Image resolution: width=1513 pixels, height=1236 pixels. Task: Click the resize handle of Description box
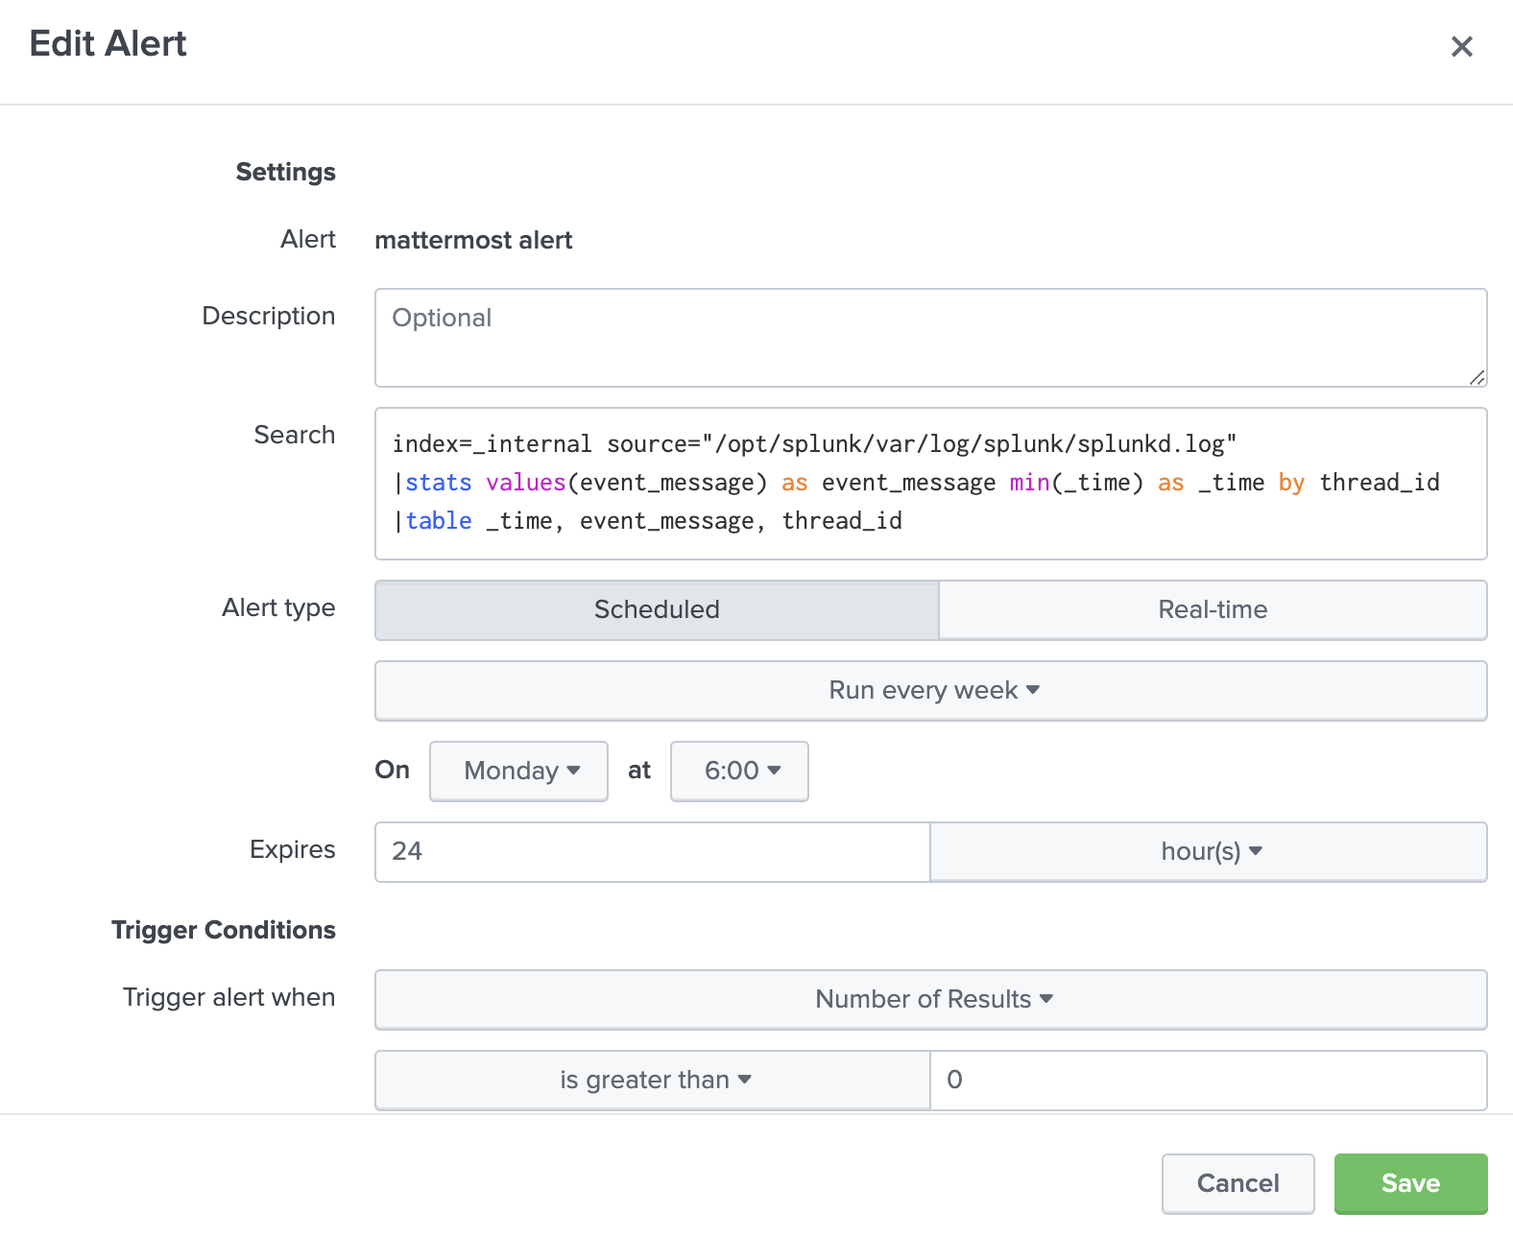point(1477,377)
